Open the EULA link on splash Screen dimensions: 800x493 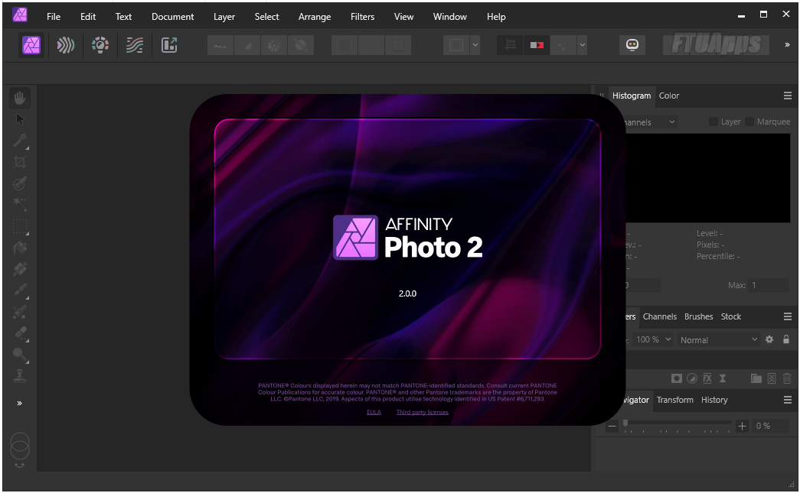click(x=374, y=413)
